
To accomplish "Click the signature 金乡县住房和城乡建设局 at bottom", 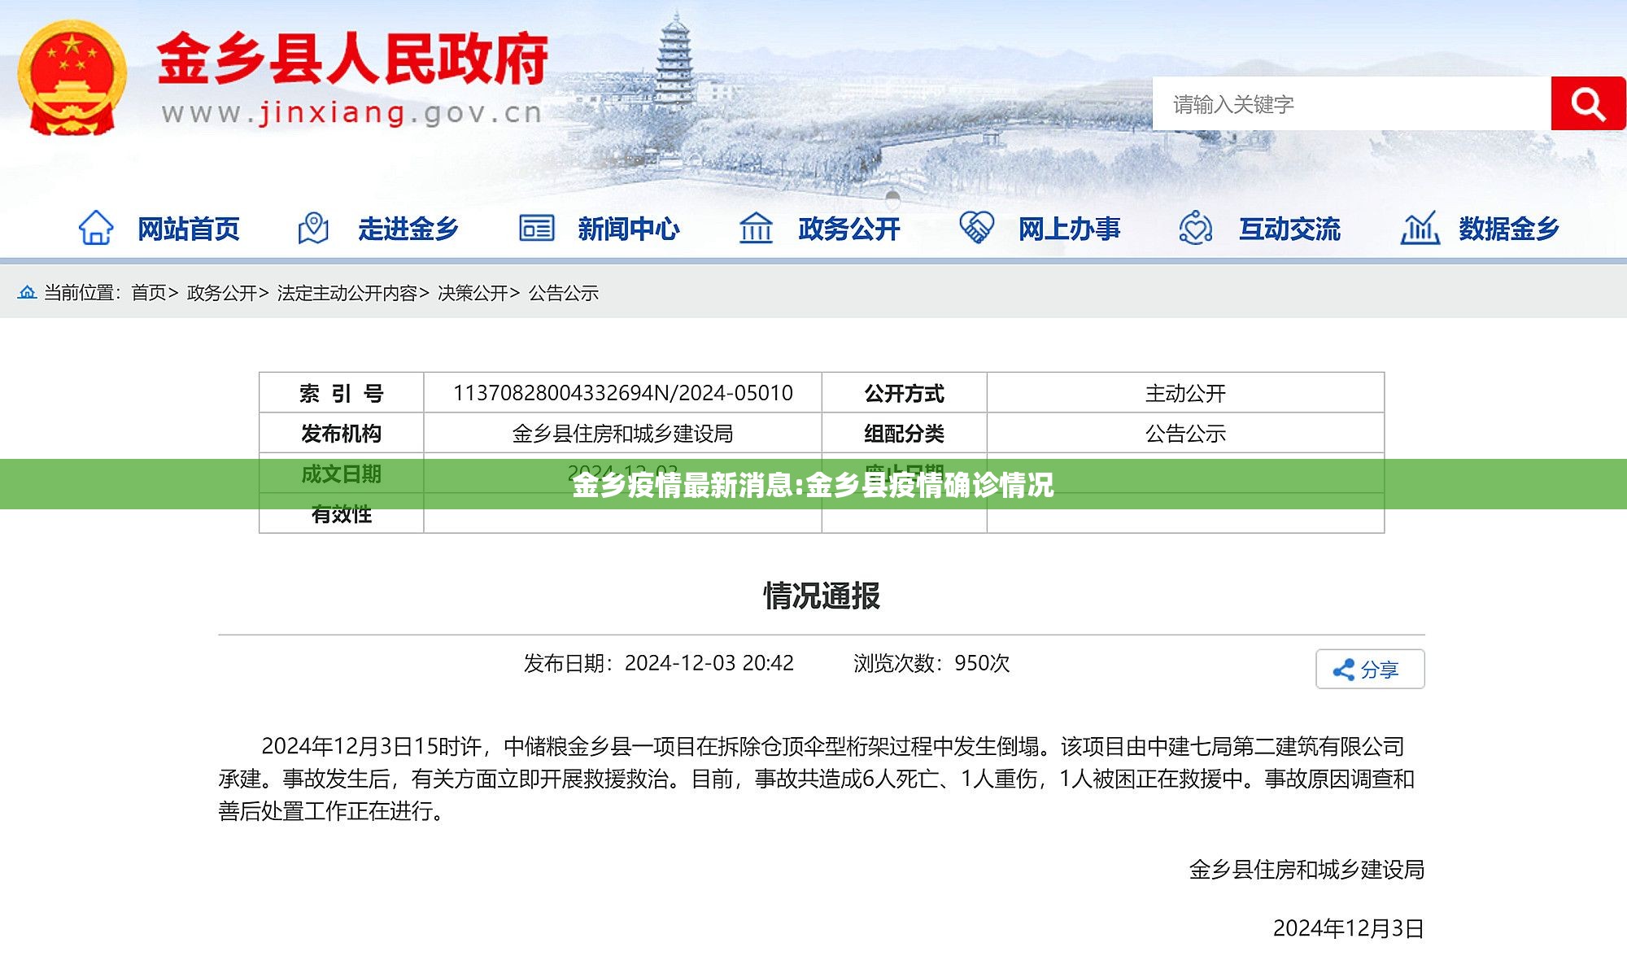I will click(1306, 870).
